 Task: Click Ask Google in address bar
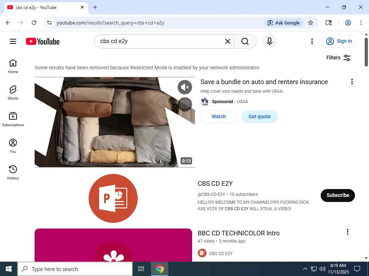pyautogui.click(x=284, y=23)
